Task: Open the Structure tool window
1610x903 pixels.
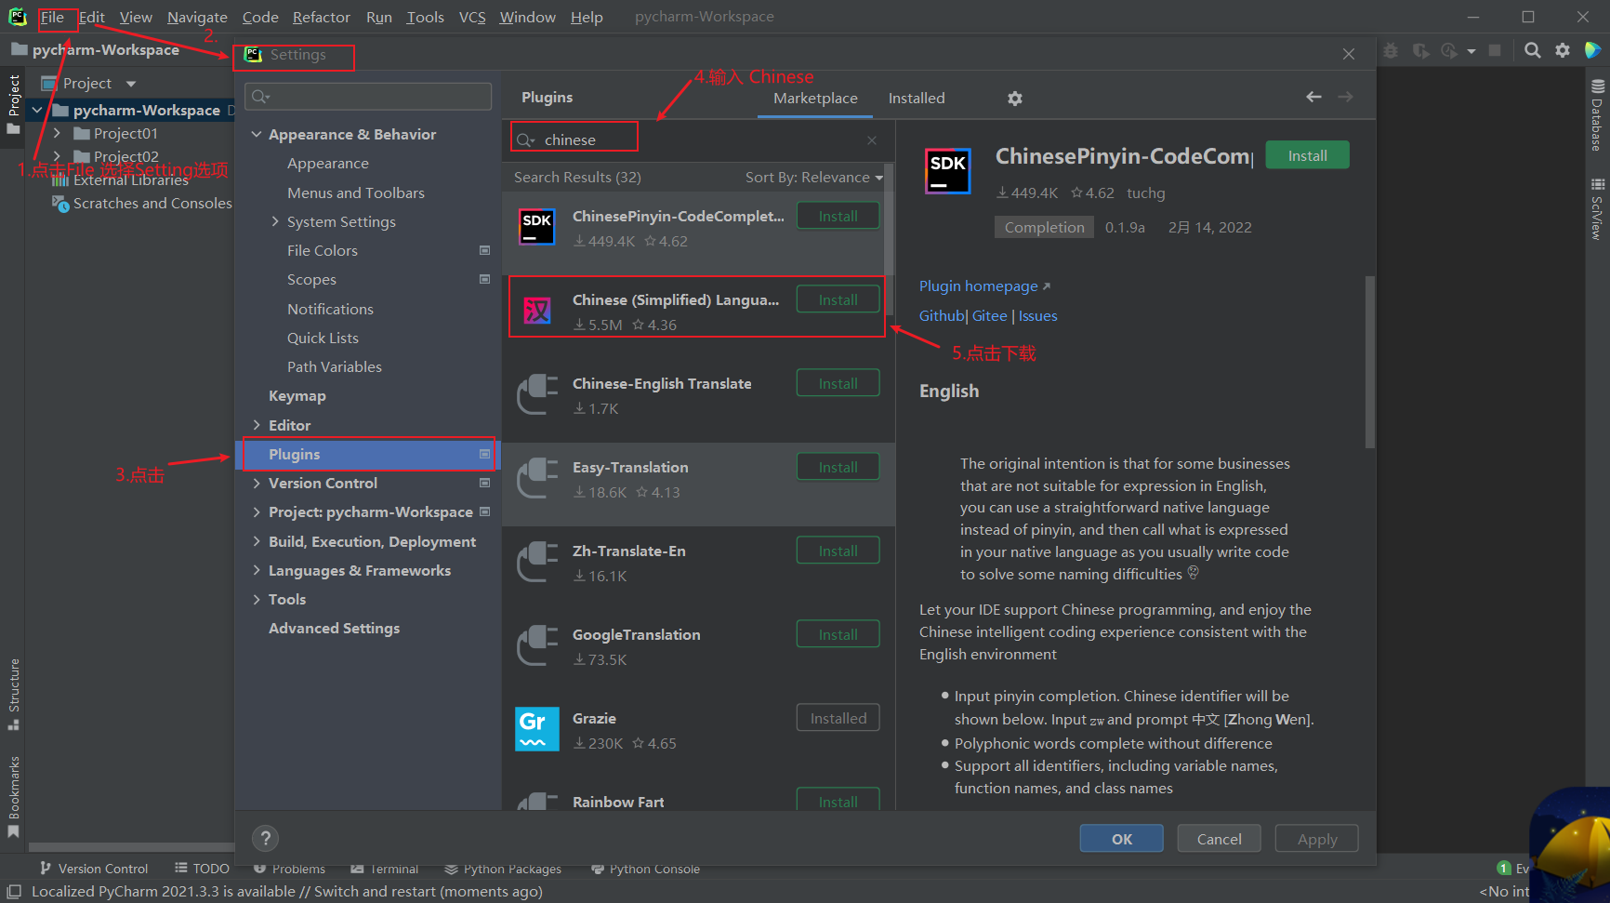Action: 14,694
